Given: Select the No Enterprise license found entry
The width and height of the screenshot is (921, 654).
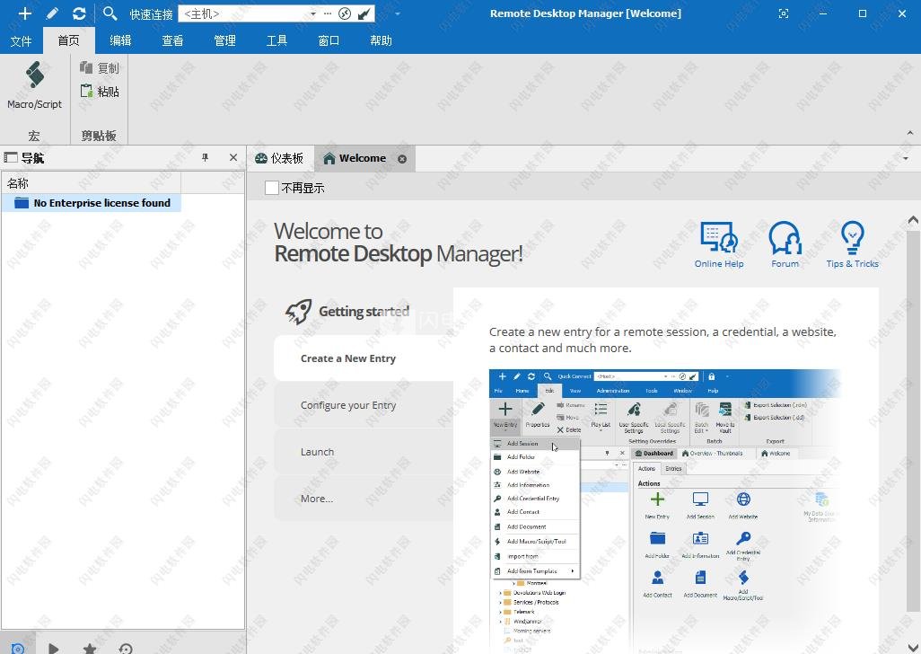Looking at the screenshot, I should click(92, 203).
